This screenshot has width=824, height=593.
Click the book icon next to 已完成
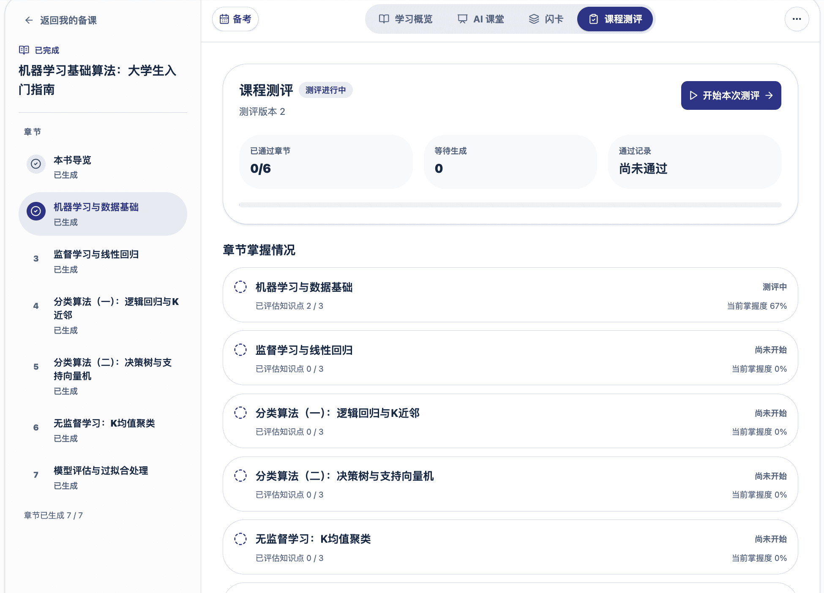point(24,50)
